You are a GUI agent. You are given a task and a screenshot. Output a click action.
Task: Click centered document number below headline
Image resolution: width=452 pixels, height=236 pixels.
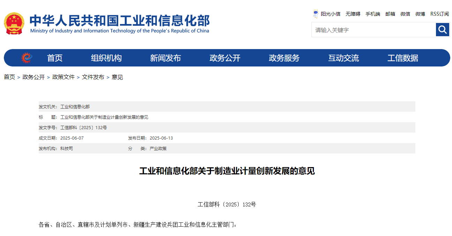tap(227, 204)
